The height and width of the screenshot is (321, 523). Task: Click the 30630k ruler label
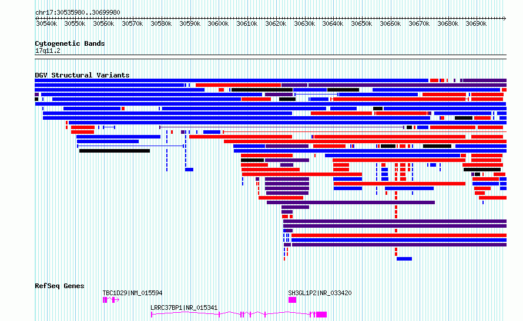coord(304,24)
